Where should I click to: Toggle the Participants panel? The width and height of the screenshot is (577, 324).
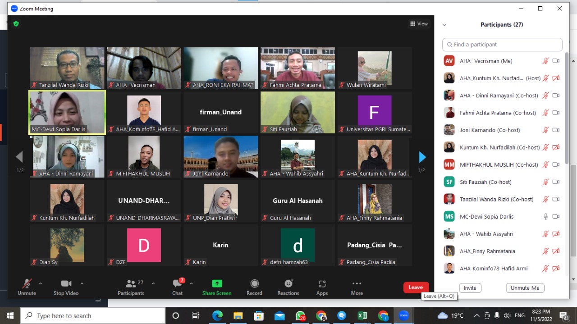131,287
